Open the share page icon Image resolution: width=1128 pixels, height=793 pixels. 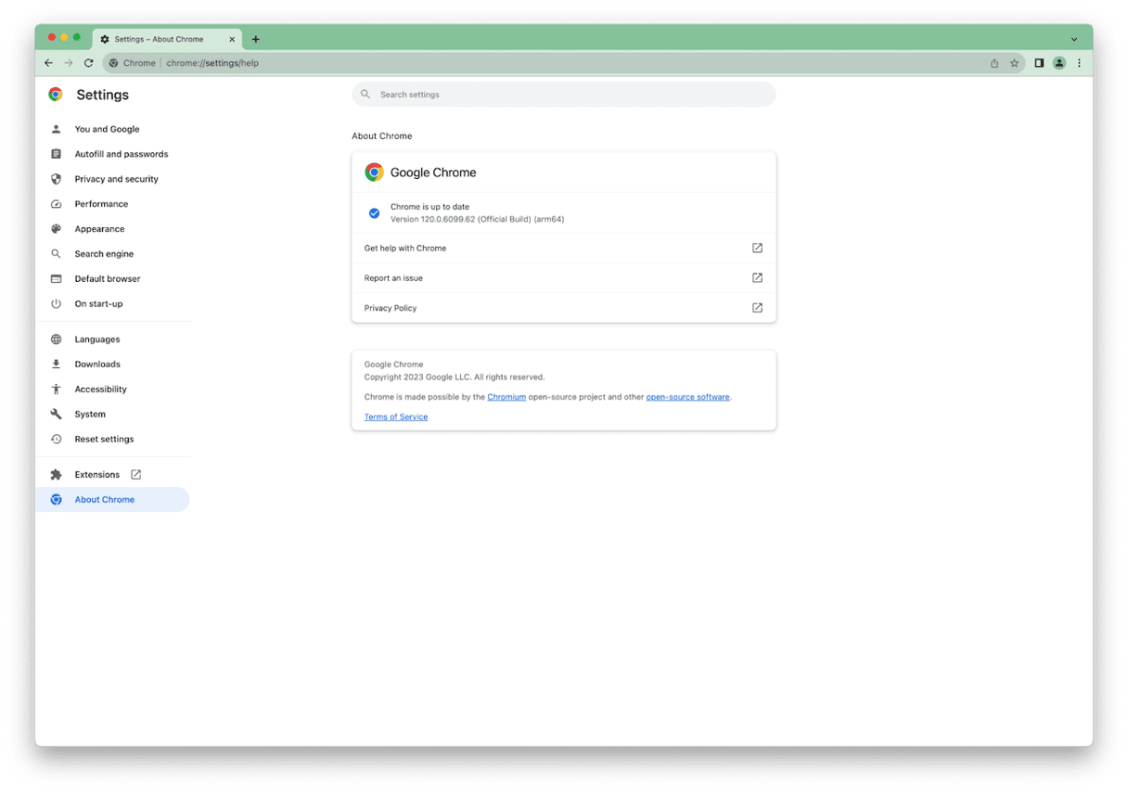[x=994, y=63]
